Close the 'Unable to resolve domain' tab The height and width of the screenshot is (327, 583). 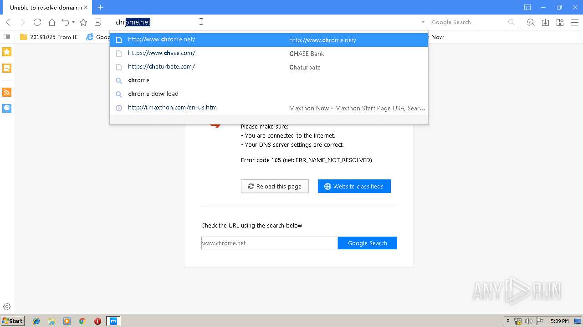pyautogui.click(x=85, y=7)
